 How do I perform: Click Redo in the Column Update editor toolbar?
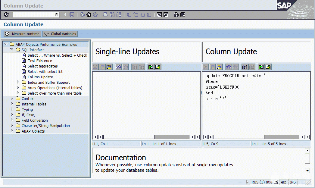[x=235, y=67]
